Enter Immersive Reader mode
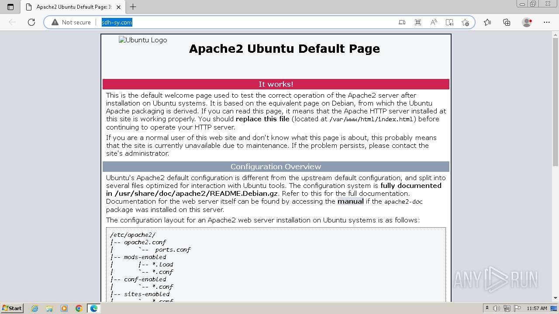This screenshot has width=559, height=314. [x=449, y=22]
